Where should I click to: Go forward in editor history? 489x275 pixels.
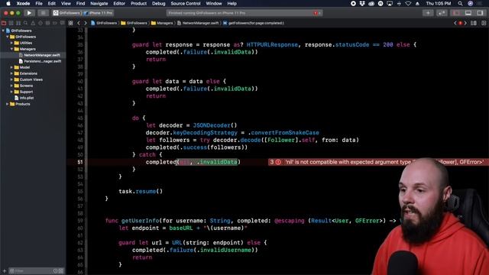pos(85,23)
